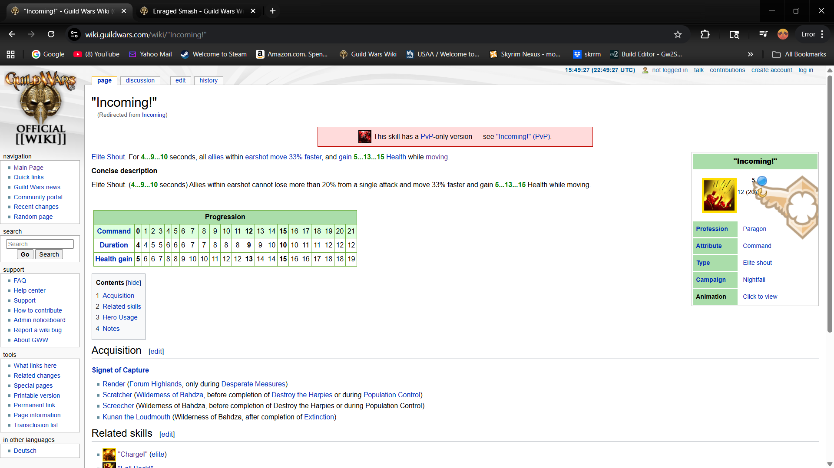
Task: Open What links here tool
Action: point(35,366)
